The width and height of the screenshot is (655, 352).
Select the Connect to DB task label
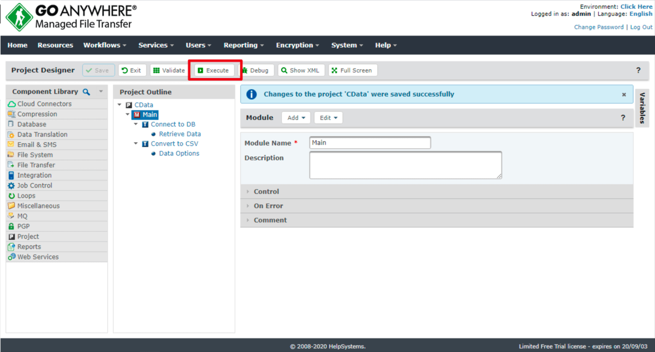(x=172, y=125)
